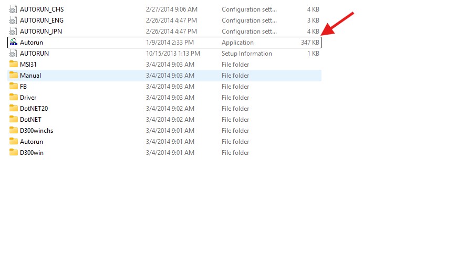
Task: Click the 347 KB size value
Action: point(310,43)
